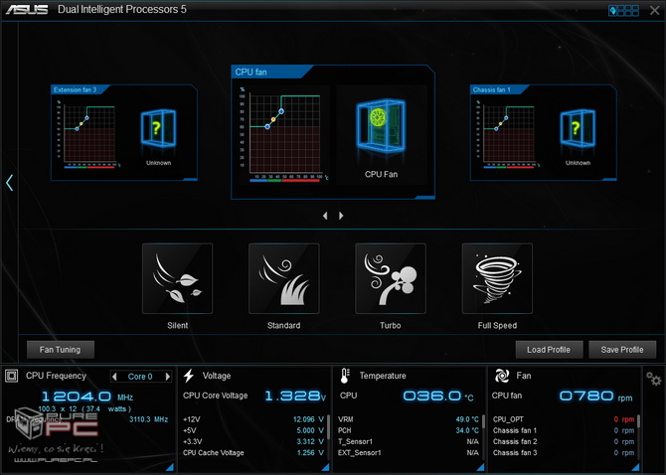Show the next fan with right arrow

click(x=341, y=216)
